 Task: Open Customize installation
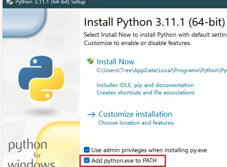[135, 114]
